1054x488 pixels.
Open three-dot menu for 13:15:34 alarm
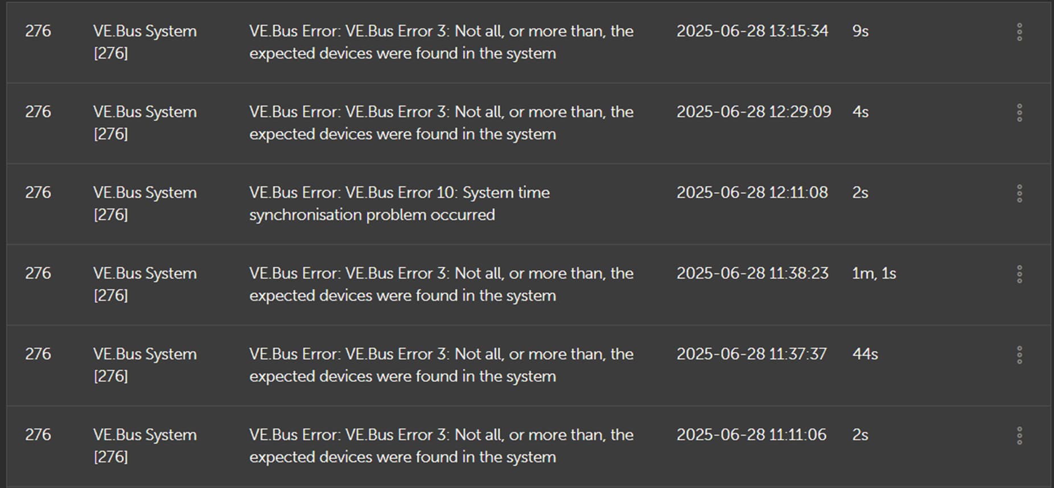[1019, 32]
